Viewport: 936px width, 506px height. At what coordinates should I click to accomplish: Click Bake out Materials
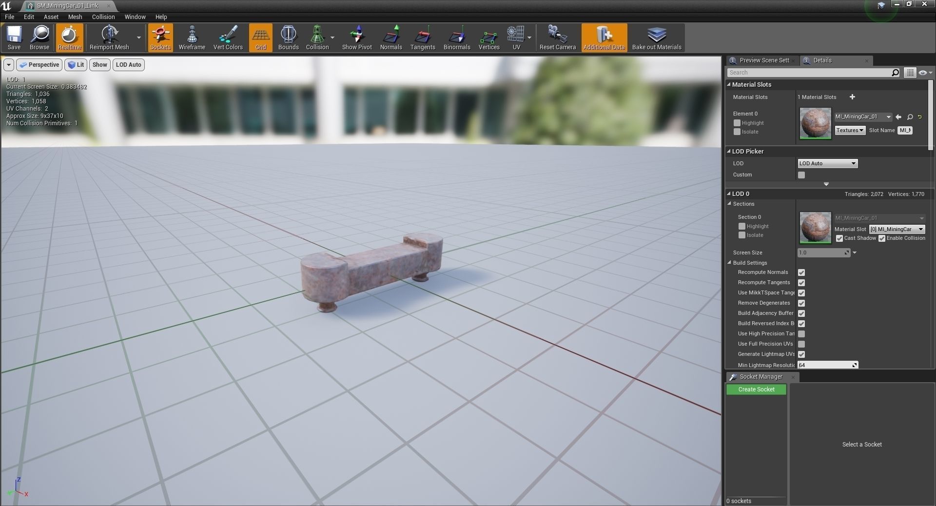pos(657,38)
